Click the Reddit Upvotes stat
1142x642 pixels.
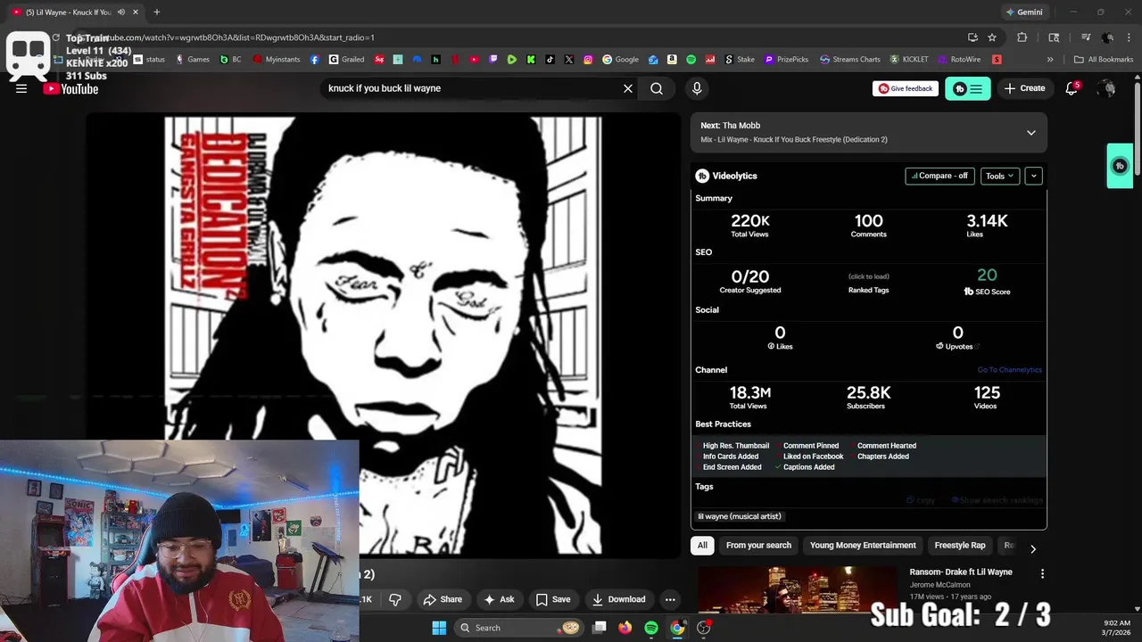(x=957, y=337)
